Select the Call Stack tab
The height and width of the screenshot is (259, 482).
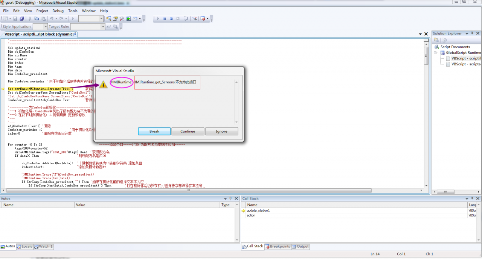[x=253, y=247]
